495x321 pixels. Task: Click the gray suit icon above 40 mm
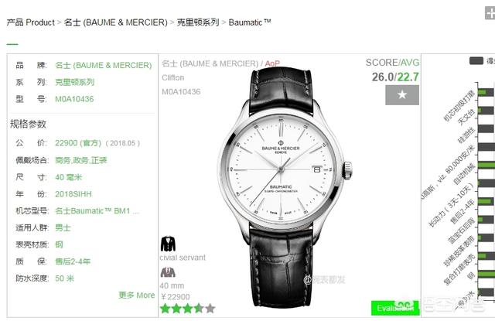pos(168,272)
